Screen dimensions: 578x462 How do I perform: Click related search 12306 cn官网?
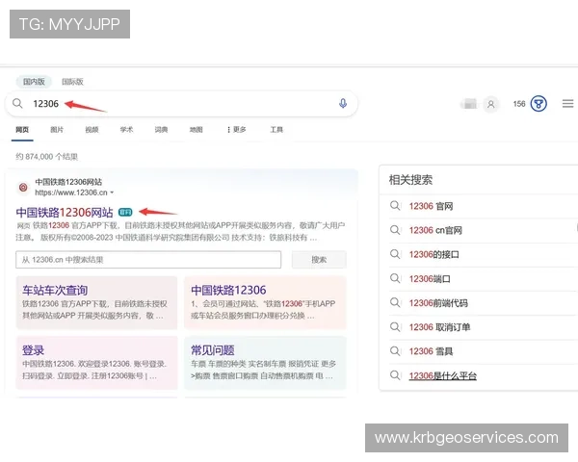click(435, 230)
